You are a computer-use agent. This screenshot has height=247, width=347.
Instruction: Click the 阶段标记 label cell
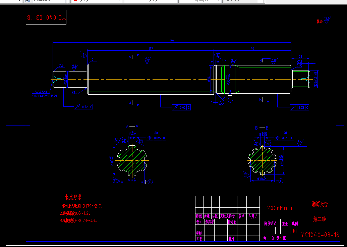[270, 224]
